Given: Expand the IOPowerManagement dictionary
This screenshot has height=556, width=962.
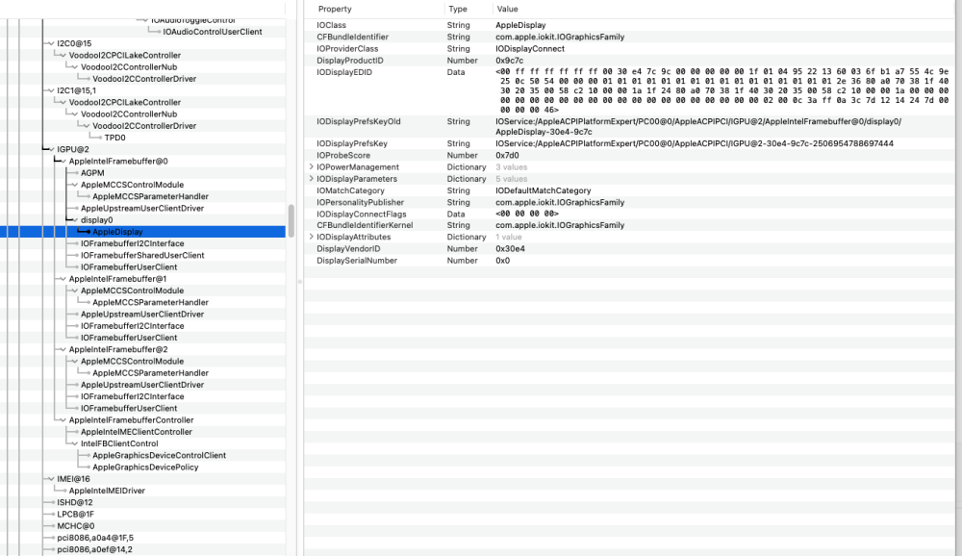Looking at the screenshot, I should tap(311, 167).
